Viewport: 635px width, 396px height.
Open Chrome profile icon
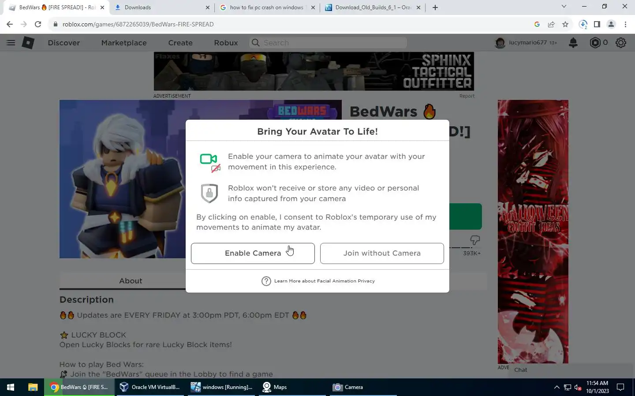tap(611, 24)
